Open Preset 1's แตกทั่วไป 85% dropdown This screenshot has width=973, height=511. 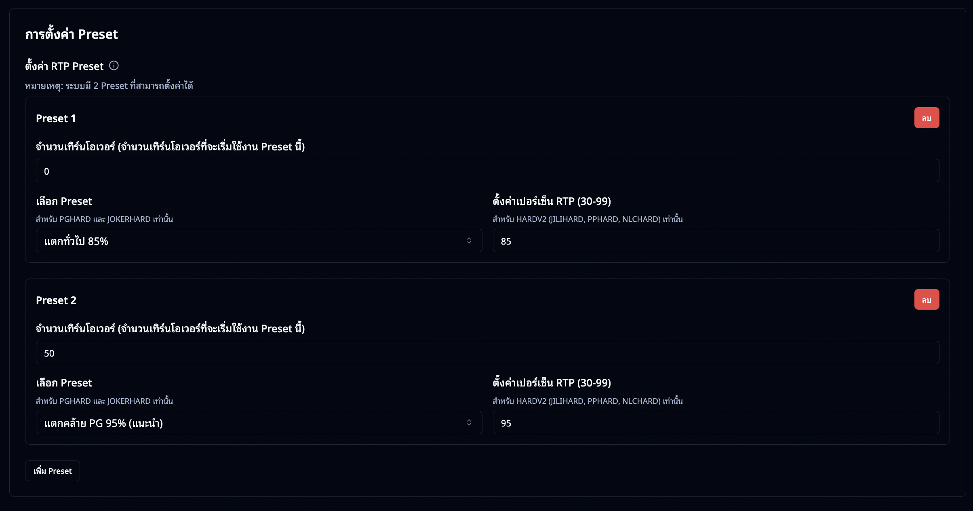[259, 241]
